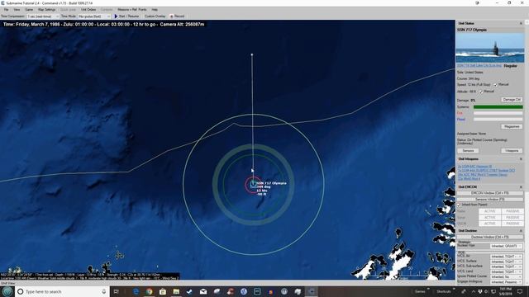529x297 pixels.
Task: Open the Windows Start menu
Action: pyautogui.click(x=7, y=291)
